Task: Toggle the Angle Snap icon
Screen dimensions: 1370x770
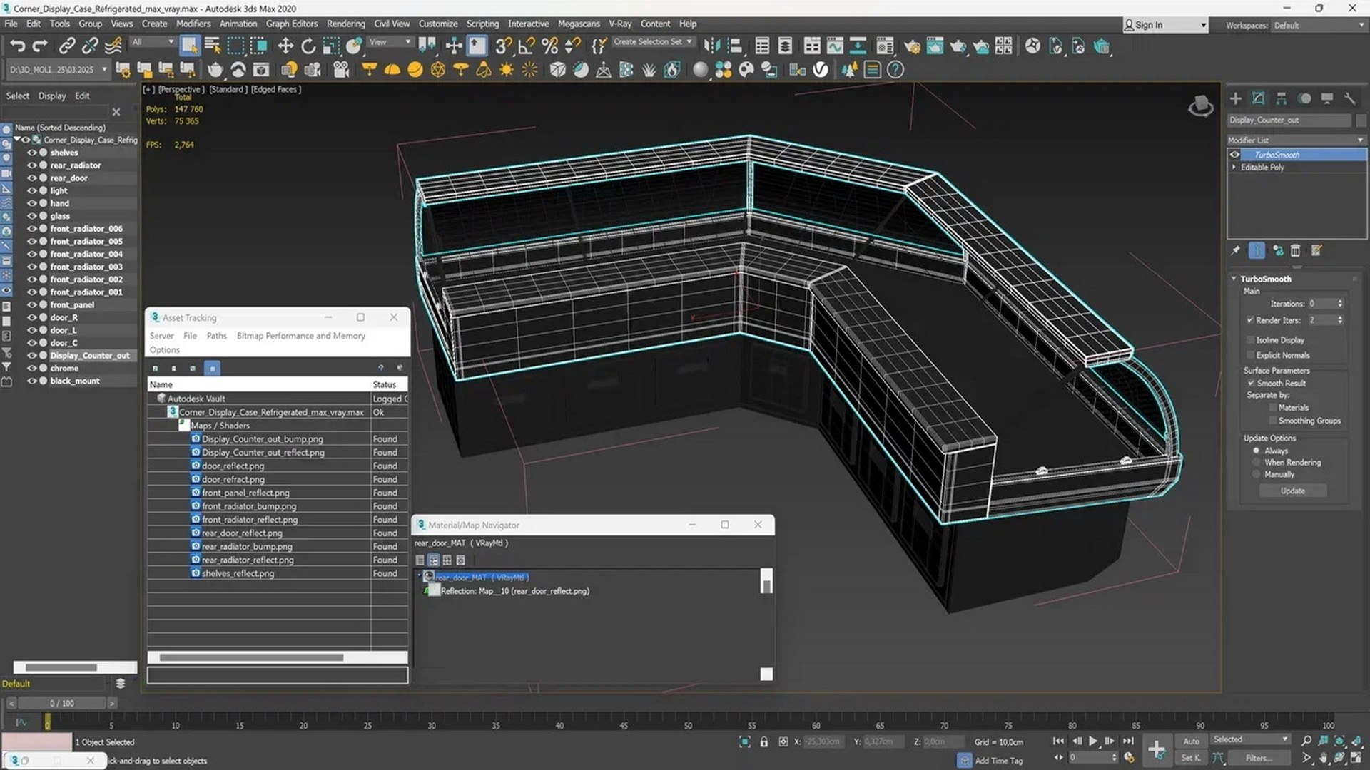Action: point(527,46)
